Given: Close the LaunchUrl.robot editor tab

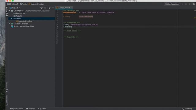Looking at the screenshot, I should click(x=72, y=8).
